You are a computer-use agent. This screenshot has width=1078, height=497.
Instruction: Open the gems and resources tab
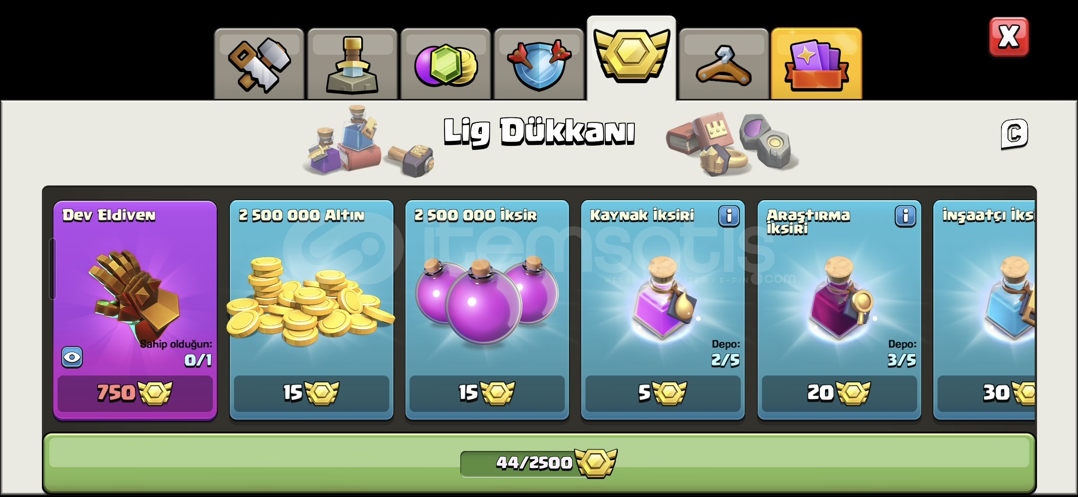445,64
